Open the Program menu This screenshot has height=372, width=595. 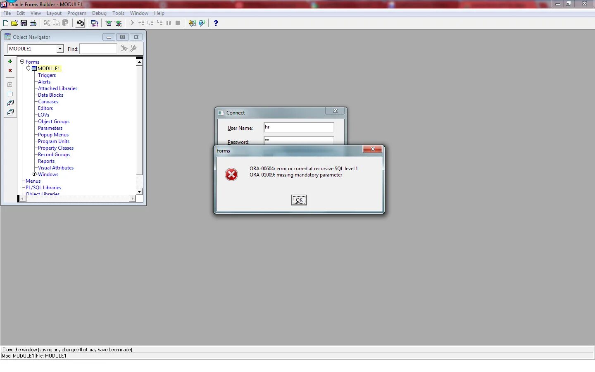[77, 13]
